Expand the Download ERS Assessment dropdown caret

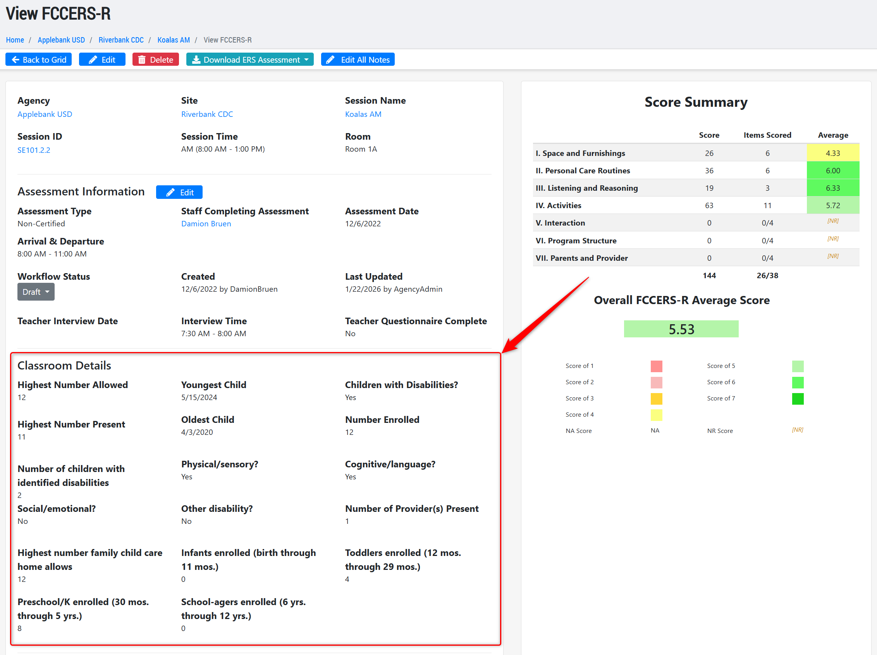(x=306, y=60)
